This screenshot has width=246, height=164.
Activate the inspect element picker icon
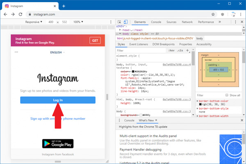click(x=119, y=22)
